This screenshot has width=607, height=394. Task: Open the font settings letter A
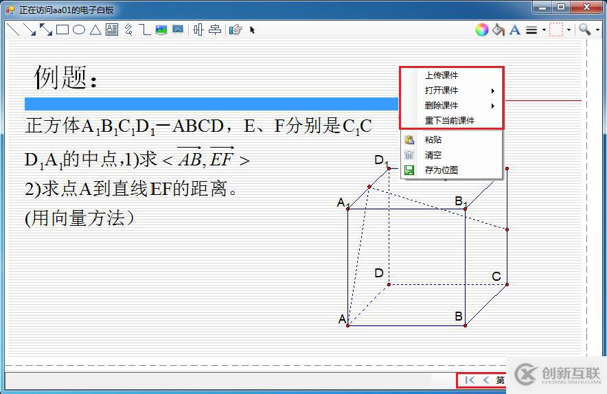click(x=514, y=30)
